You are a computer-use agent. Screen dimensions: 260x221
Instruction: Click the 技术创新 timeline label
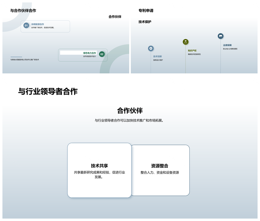(158, 56)
